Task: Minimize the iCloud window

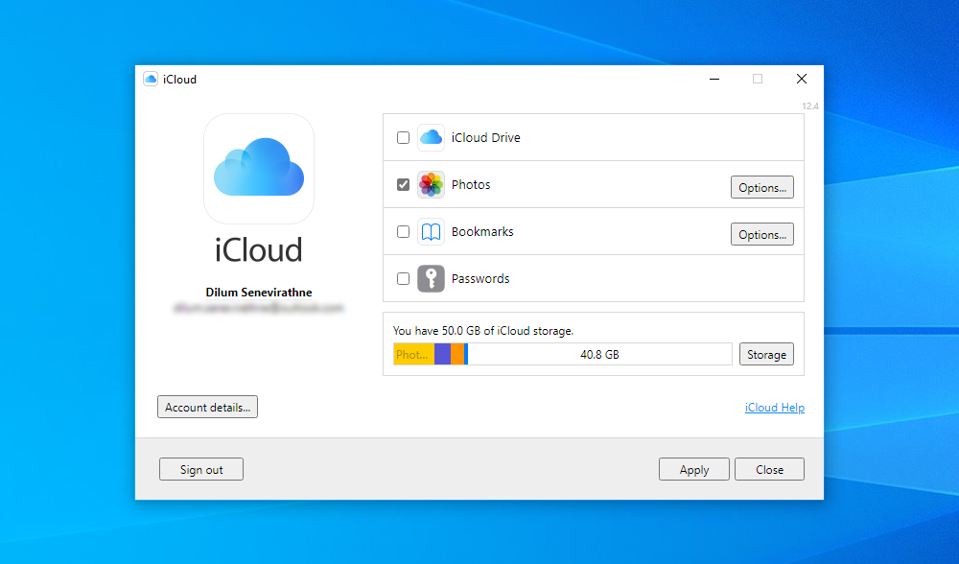Action: tap(714, 79)
